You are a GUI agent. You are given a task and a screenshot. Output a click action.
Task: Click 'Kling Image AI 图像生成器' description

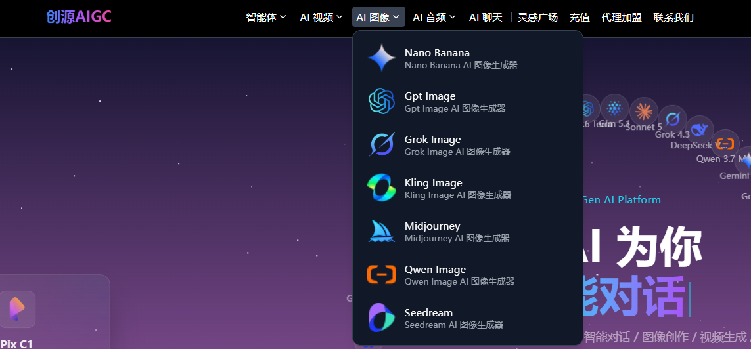[458, 195]
